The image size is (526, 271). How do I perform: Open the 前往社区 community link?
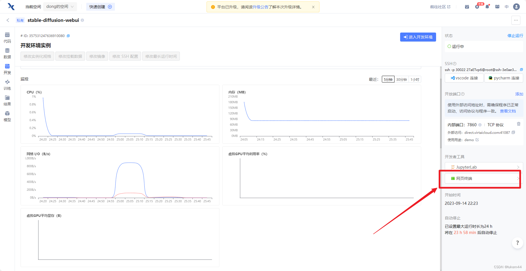tap(440, 7)
